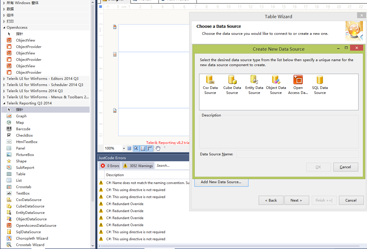
Task: Select the naming convention warning row
Action: (144, 183)
